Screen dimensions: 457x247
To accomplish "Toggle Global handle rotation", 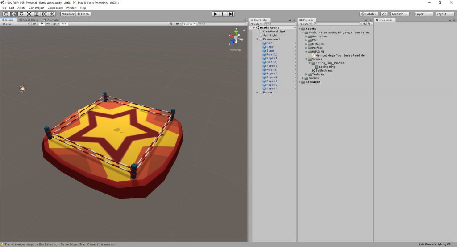I will click(x=83, y=14).
